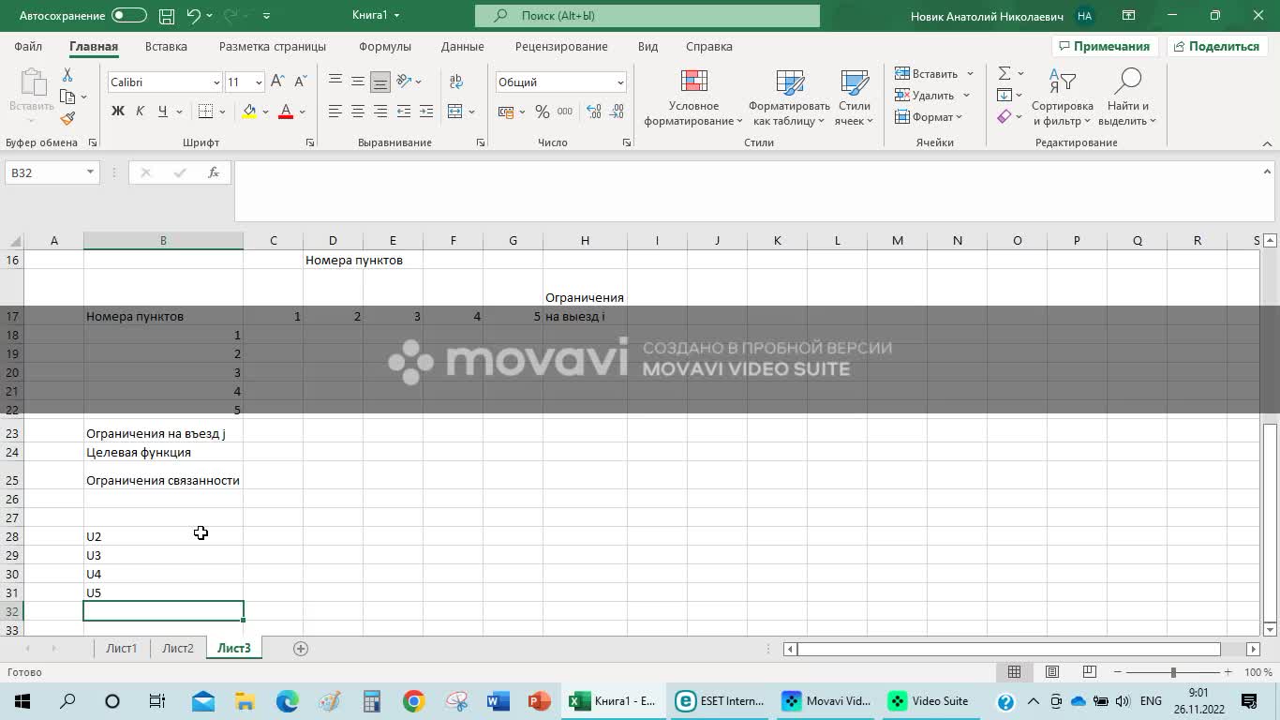Click the thousands separator 000 icon
Viewport: 1280px width, 720px height.
coord(565,112)
